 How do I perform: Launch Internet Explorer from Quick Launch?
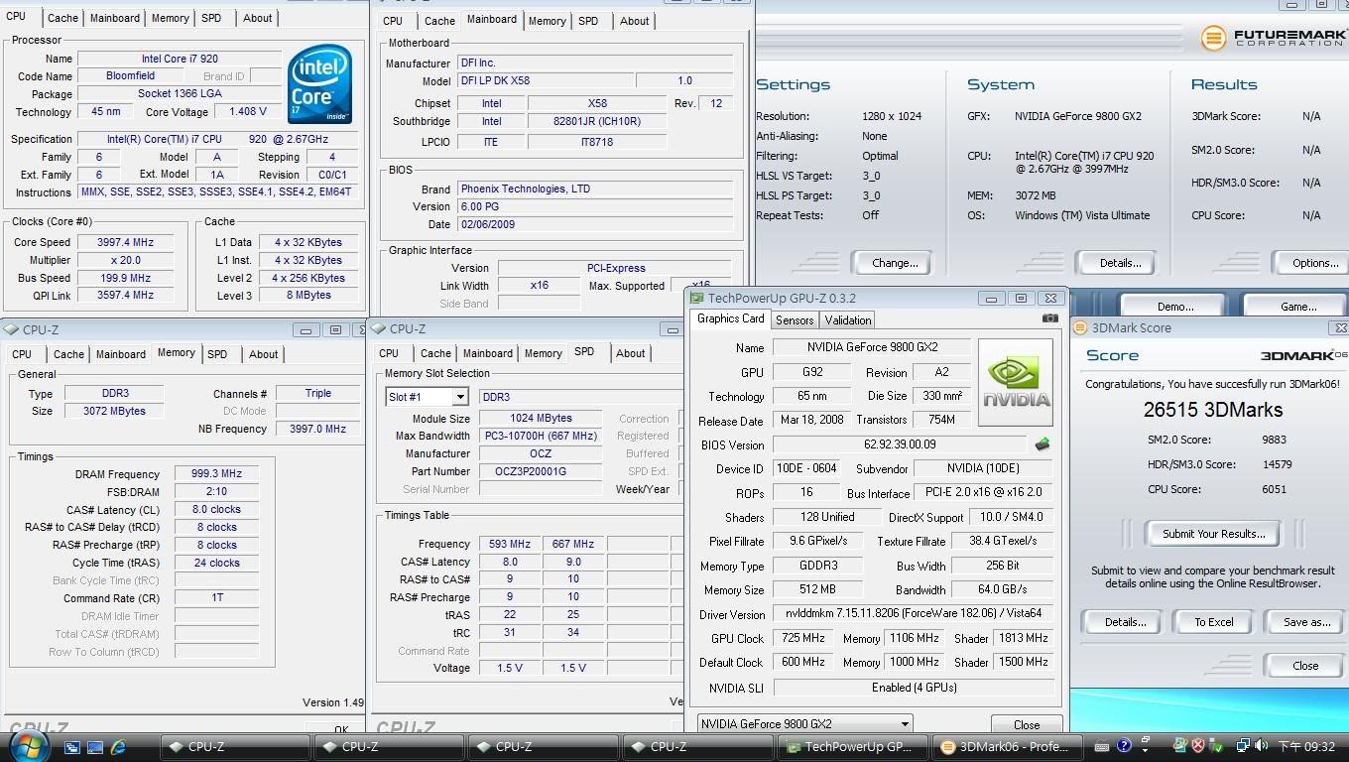pos(118,746)
